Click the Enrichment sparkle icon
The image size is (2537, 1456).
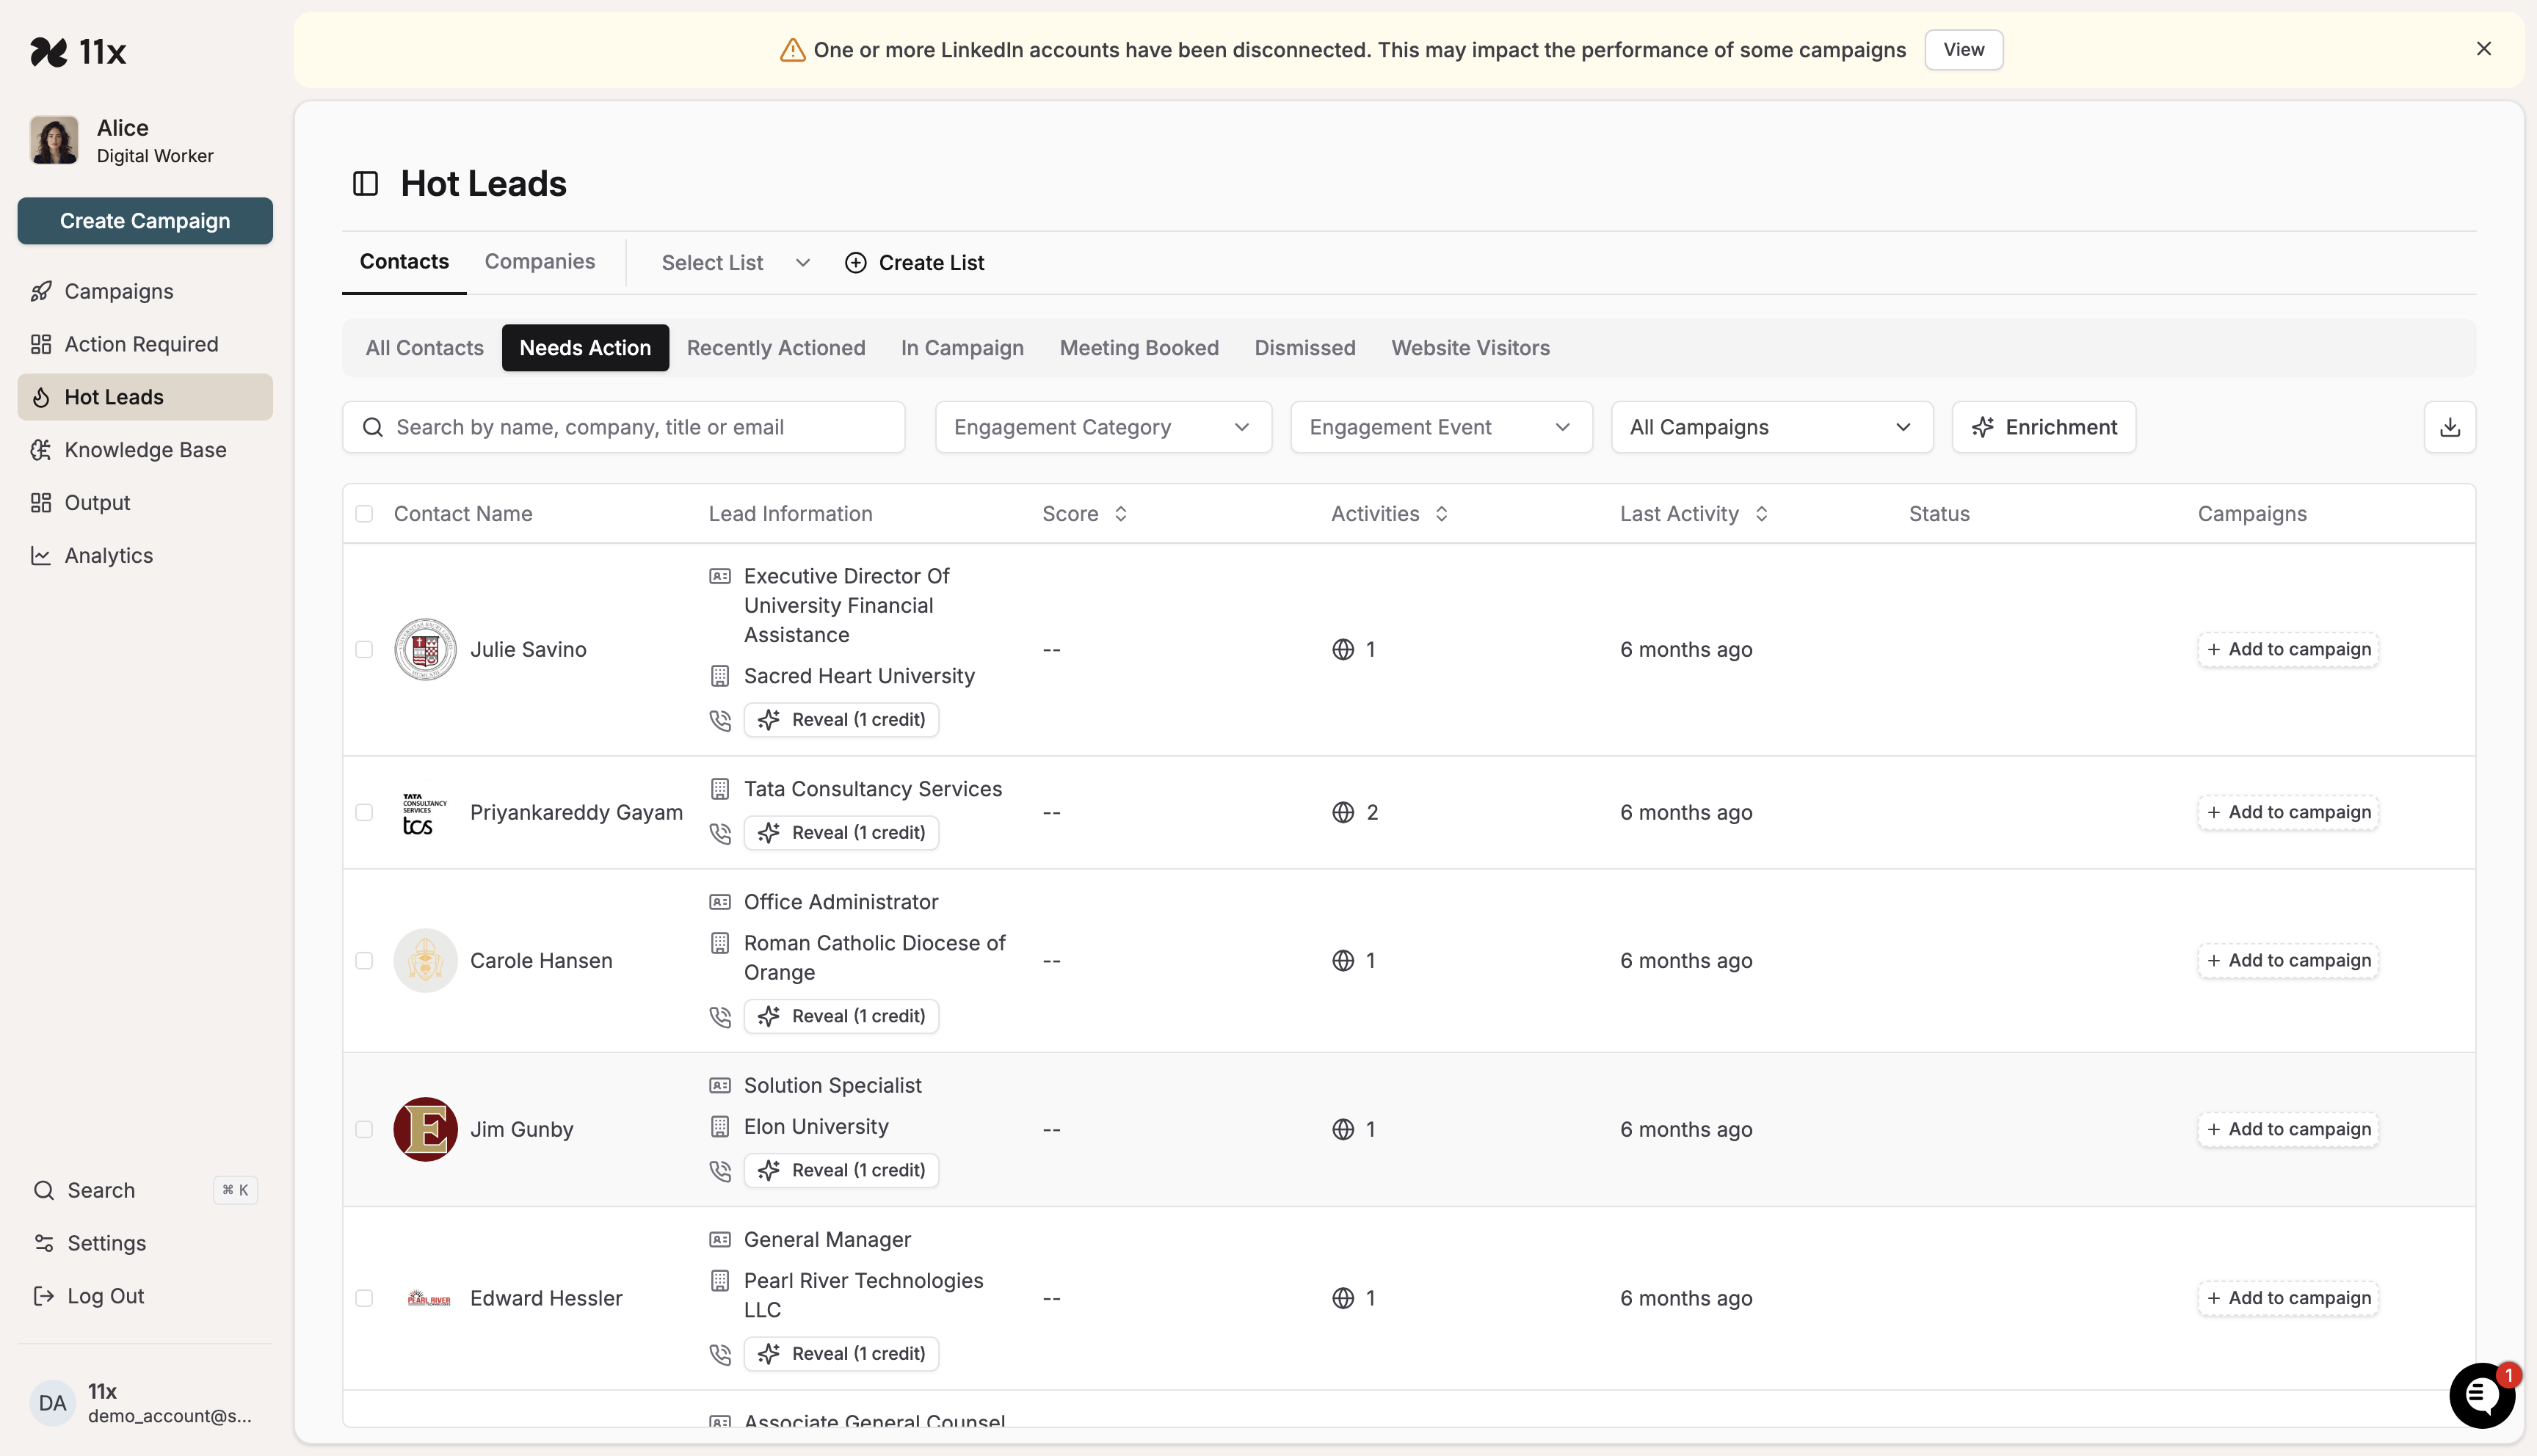click(1984, 427)
